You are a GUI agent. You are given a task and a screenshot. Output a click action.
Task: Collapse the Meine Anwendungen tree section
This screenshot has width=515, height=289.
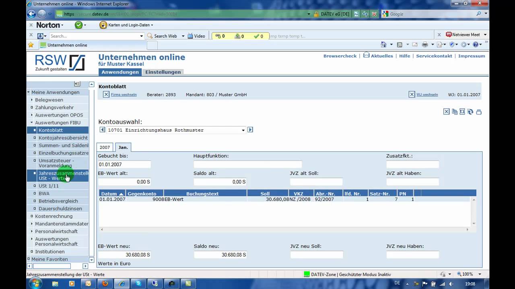click(29, 92)
